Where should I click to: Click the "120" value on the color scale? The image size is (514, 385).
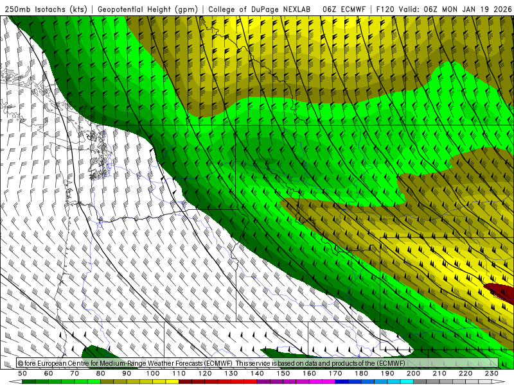[x=205, y=373]
